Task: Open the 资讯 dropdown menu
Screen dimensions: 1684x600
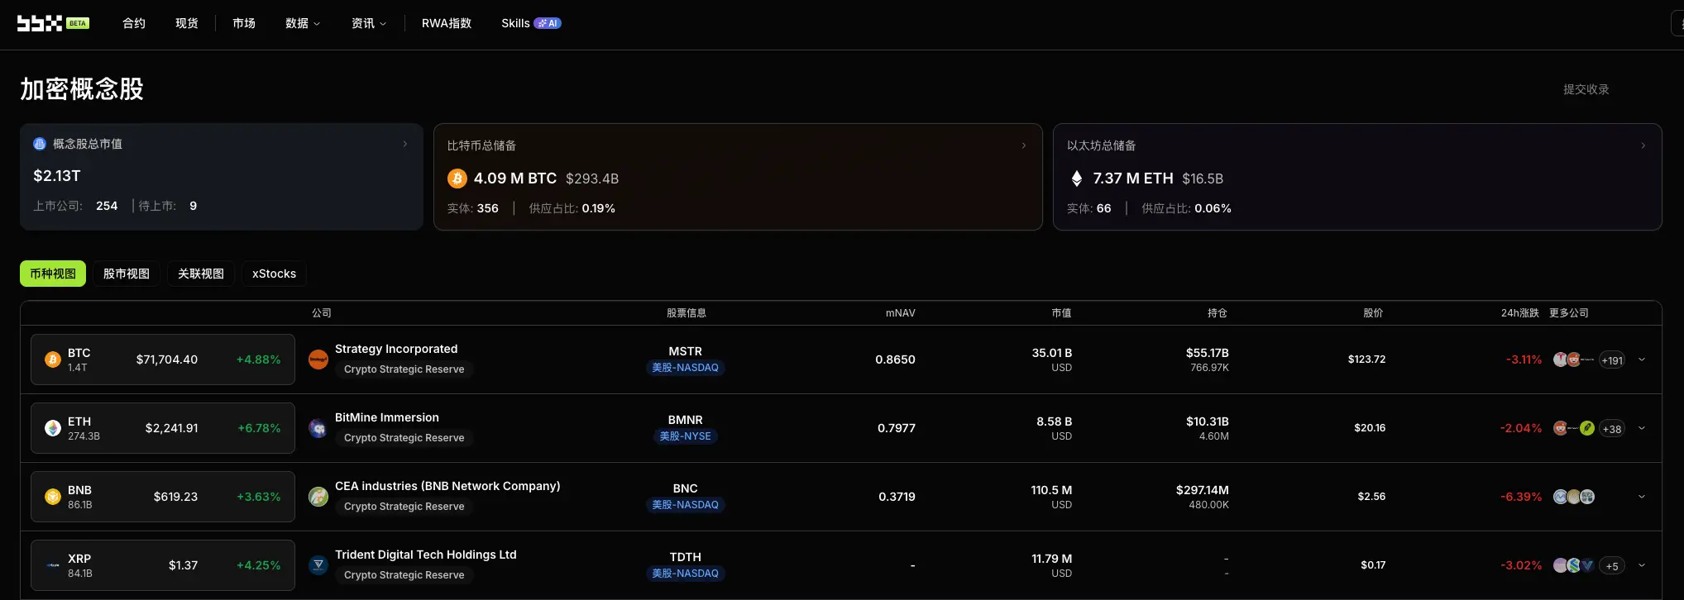Action: [369, 23]
